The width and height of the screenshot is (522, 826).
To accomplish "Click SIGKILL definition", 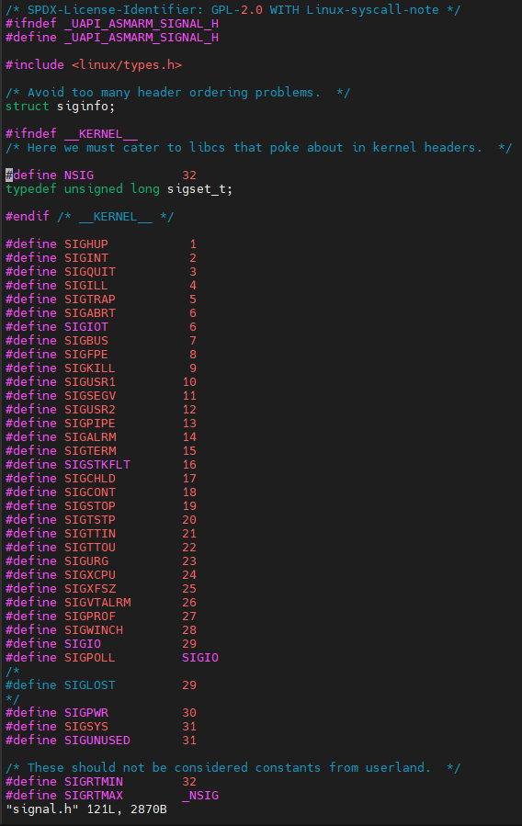I will coord(101,368).
